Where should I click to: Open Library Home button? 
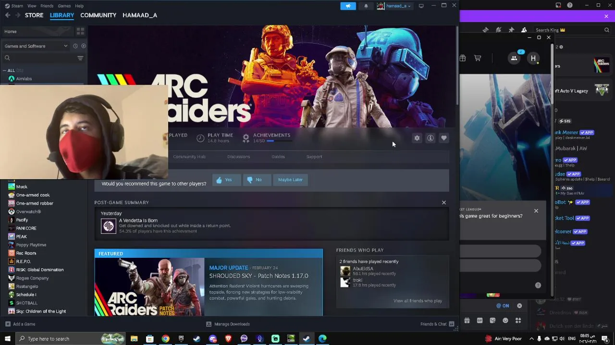tap(37, 31)
